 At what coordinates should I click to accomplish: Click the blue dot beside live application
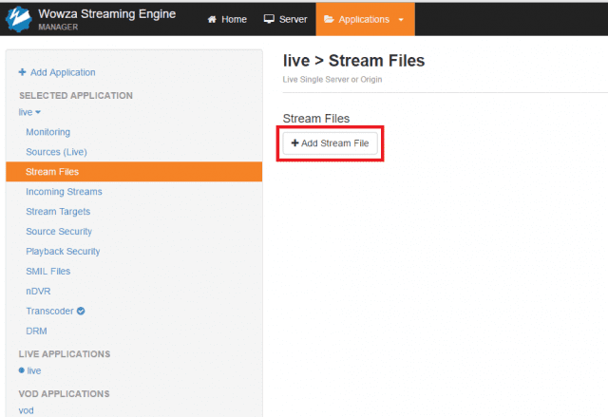[x=22, y=370]
